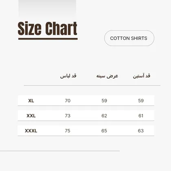Click the gray gradient block above the title
The width and height of the screenshot is (171, 171).
pos(47,9)
